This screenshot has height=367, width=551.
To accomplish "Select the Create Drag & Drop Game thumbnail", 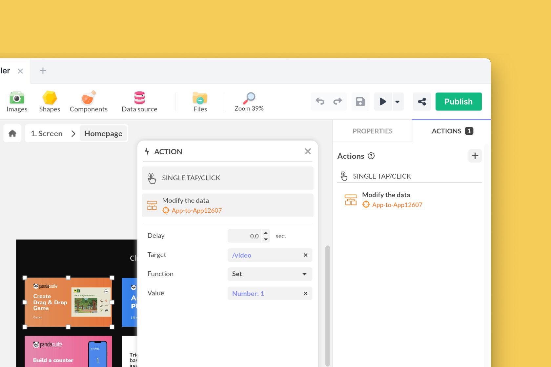I will tap(68, 302).
